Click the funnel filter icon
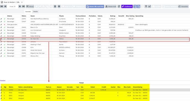Image resolution: width=190 pixels, height=101 pixels. 146,6
